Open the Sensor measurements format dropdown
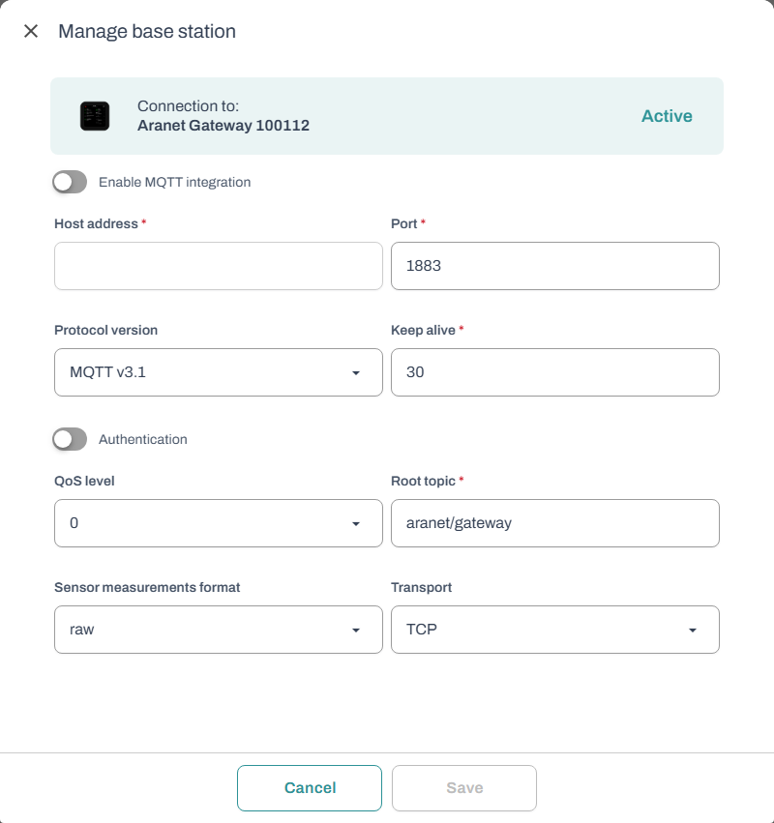 (x=218, y=630)
